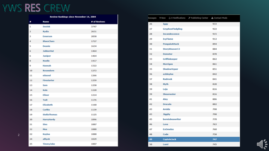This screenshot has height=151, width=269.
Task: Click the StoryWeaver13 username link
Action: [x=171, y=49]
